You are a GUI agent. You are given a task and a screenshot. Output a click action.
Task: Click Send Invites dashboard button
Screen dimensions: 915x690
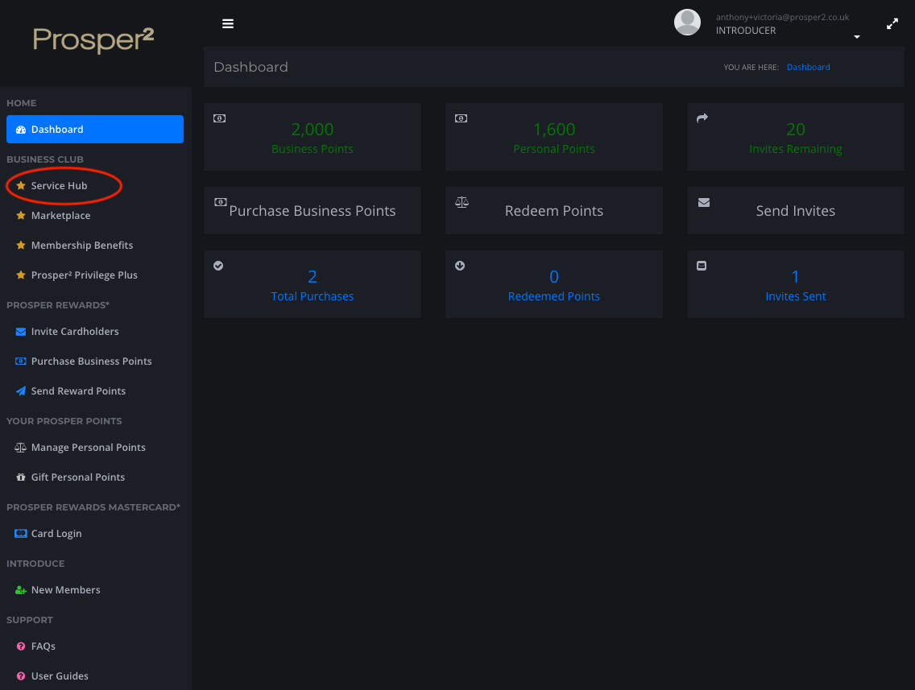tap(795, 211)
